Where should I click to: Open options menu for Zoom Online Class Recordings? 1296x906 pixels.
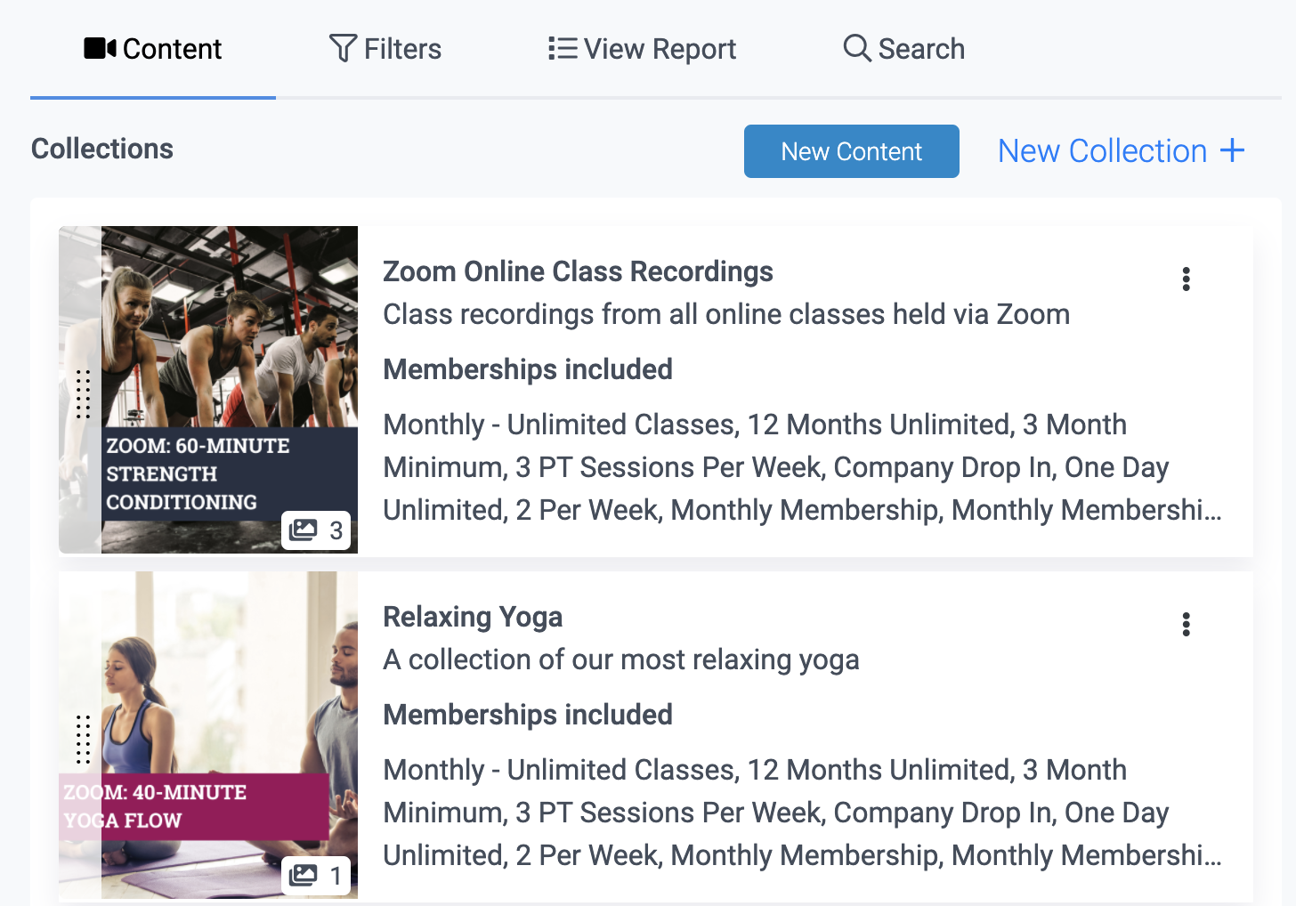pos(1186,279)
